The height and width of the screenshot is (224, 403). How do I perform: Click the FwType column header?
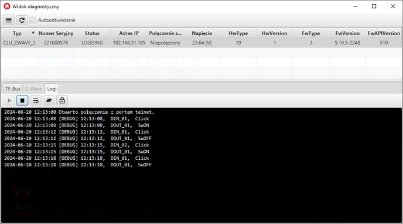click(x=310, y=33)
